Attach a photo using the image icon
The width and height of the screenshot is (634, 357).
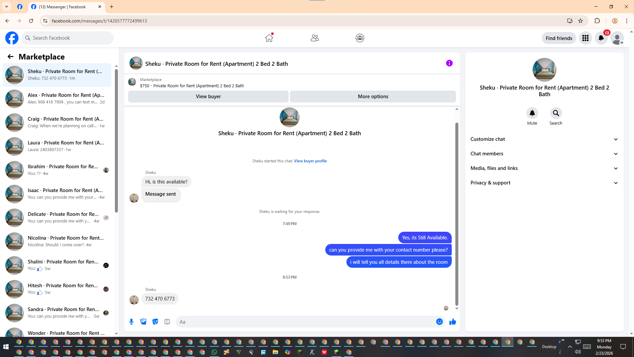coord(143,322)
